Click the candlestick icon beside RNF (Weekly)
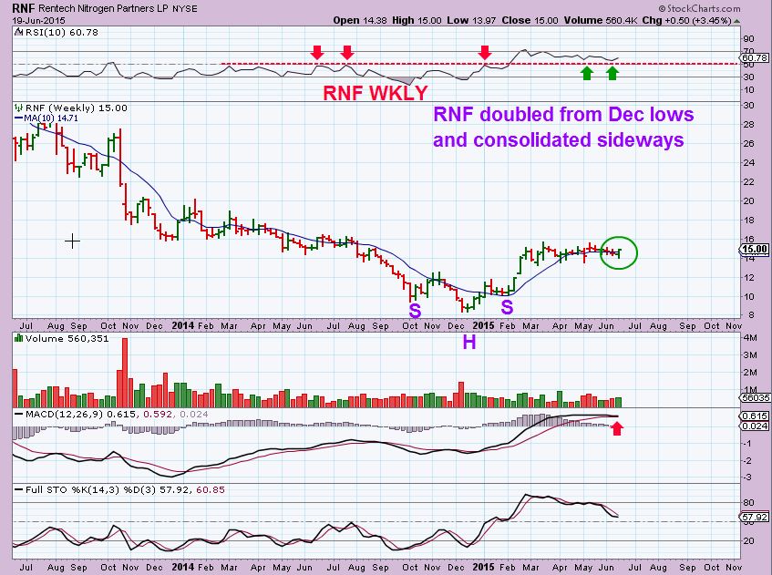The height and width of the screenshot is (575, 772). click(x=19, y=108)
